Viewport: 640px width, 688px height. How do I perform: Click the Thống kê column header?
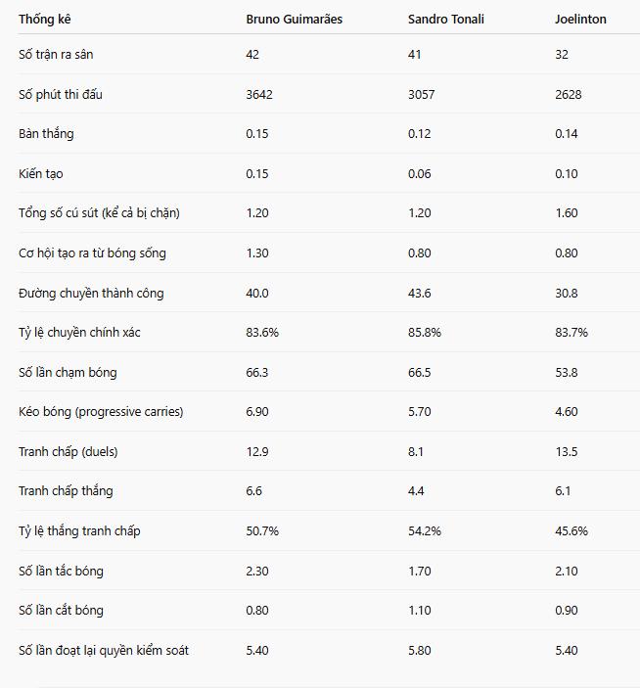45,19
